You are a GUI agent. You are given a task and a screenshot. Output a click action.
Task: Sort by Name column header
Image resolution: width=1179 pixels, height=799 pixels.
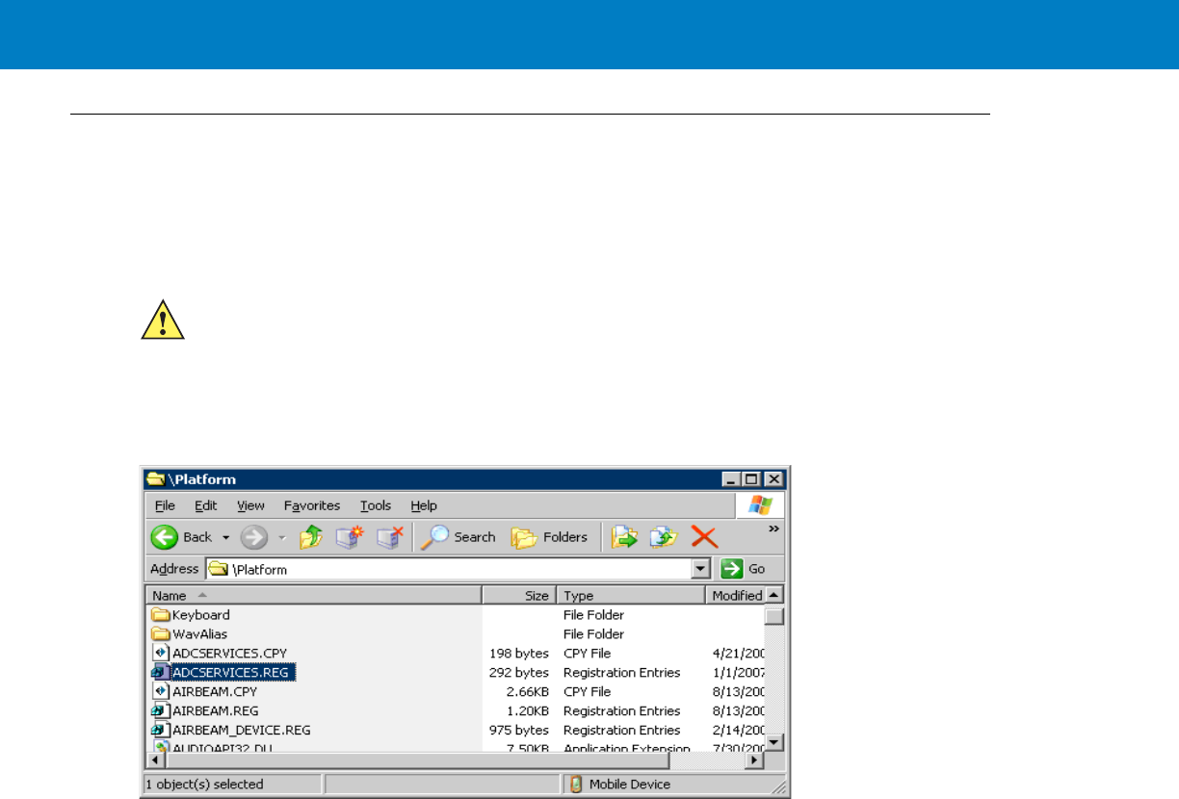(314, 596)
